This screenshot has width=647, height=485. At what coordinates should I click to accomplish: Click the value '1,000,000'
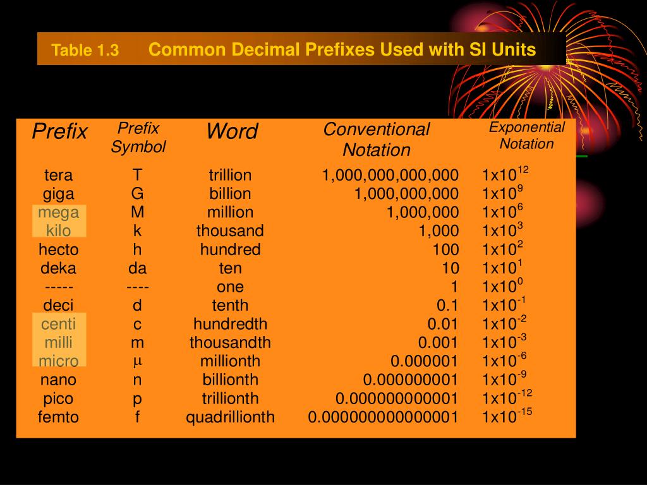pos(423,212)
